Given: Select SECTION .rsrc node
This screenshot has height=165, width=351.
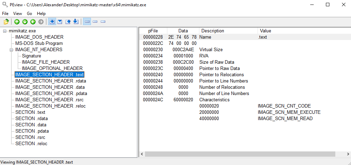Looking at the screenshot, I should click(30, 137).
